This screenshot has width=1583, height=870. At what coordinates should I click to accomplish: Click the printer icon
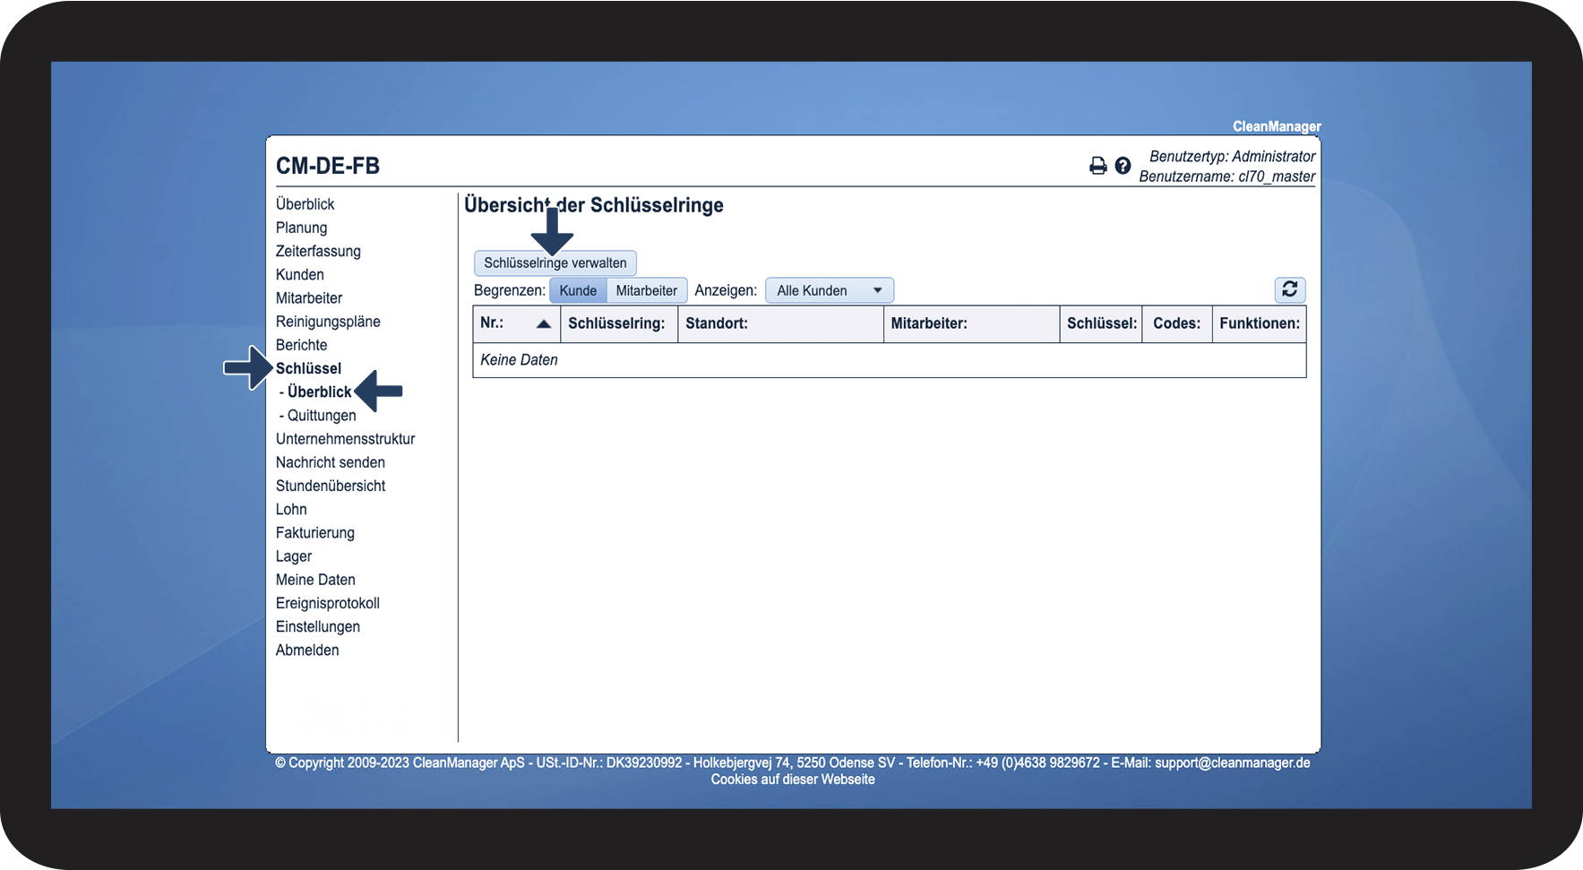point(1097,166)
